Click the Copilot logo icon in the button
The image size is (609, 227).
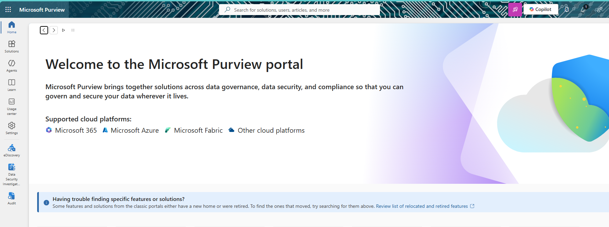tap(532, 10)
